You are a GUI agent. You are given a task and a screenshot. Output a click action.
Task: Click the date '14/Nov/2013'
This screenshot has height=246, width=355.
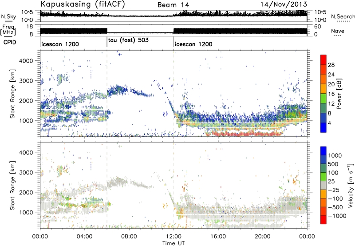point(284,4)
